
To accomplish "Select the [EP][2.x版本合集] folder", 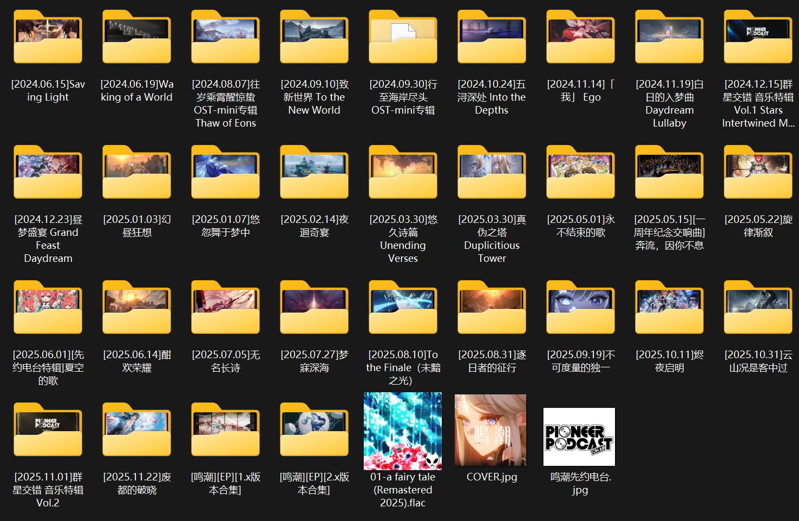I will (x=314, y=431).
